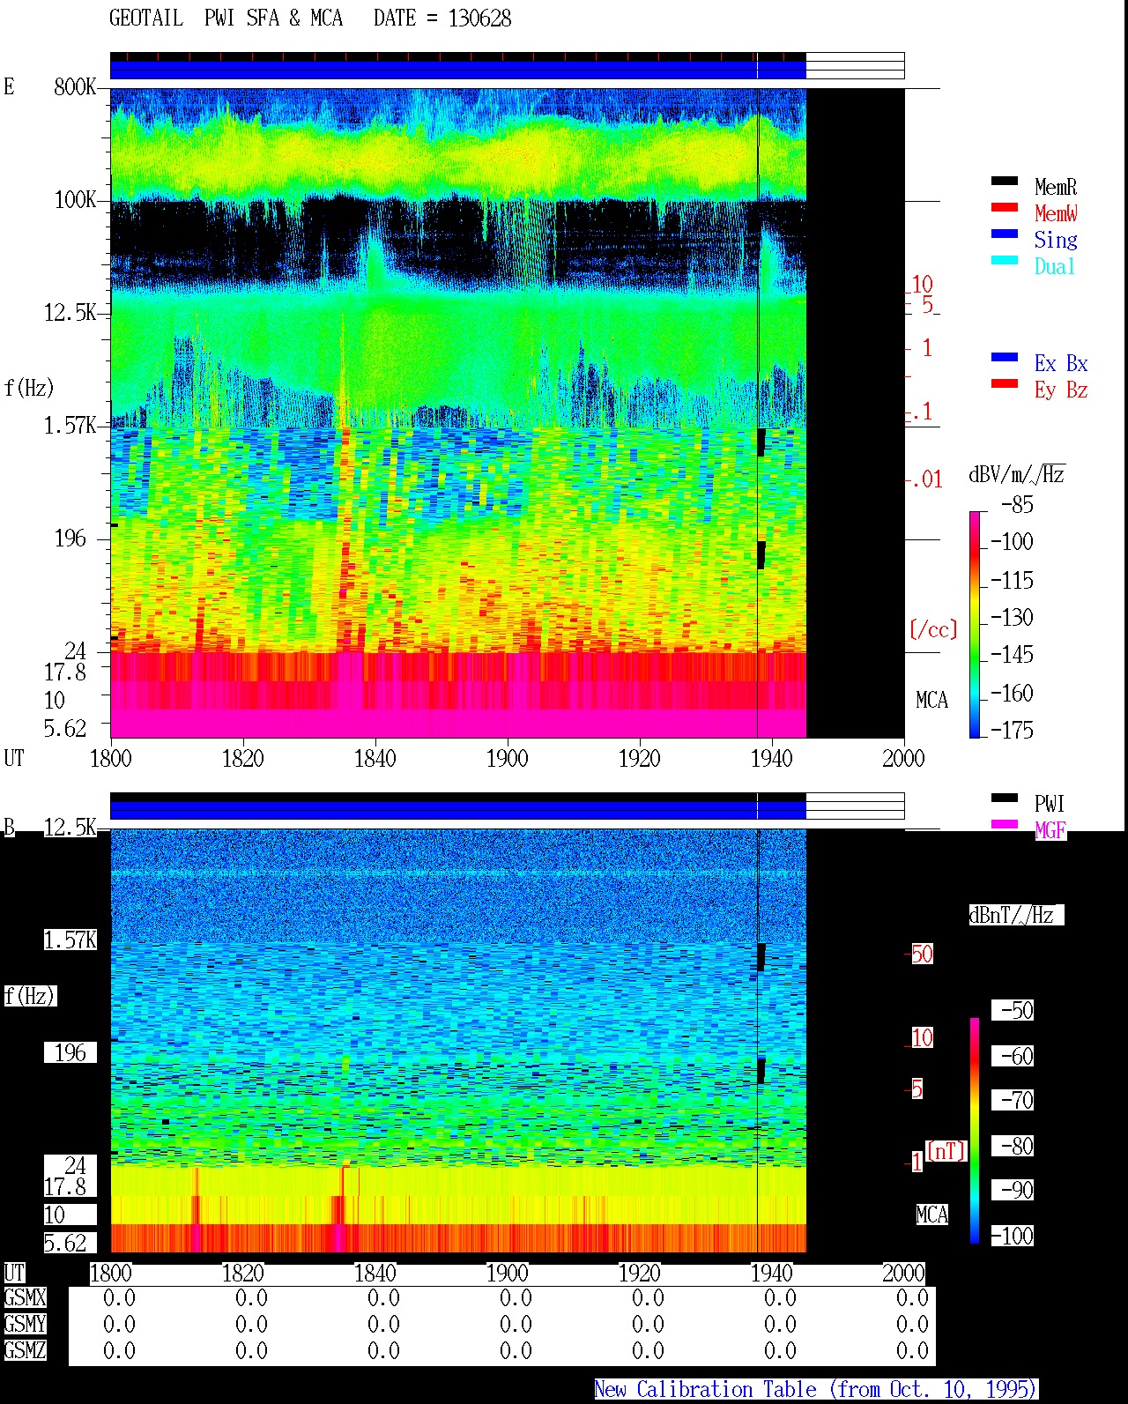Click the GSMY row label
Viewport: 1128px width, 1404px height.
tap(25, 1324)
